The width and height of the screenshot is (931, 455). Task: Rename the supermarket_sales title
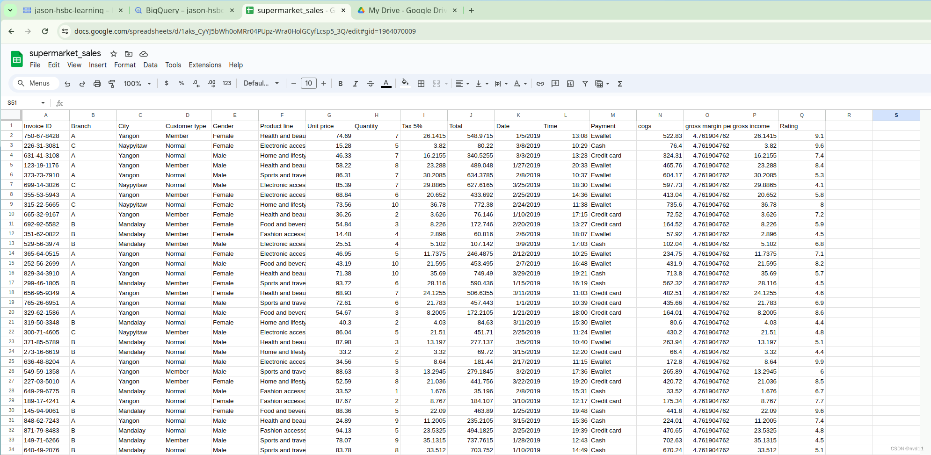pyautogui.click(x=65, y=53)
